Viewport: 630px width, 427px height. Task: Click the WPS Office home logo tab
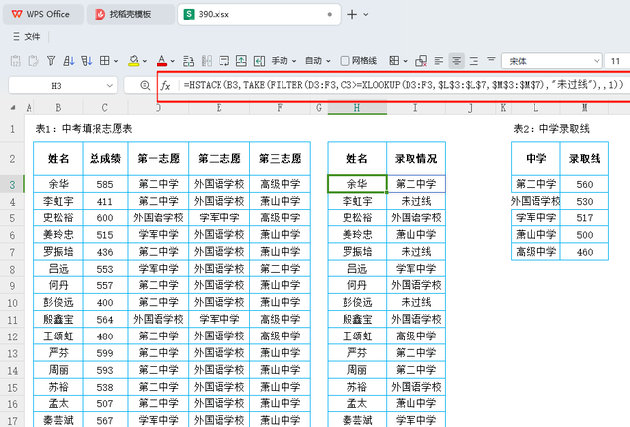click(41, 14)
